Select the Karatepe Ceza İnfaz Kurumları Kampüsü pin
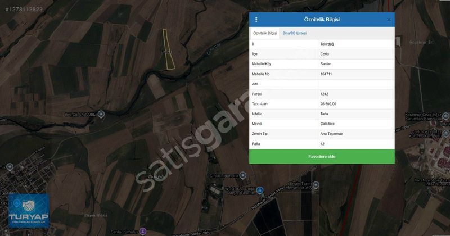This screenshot has height=236, width=450. click(x=444, y=114)
